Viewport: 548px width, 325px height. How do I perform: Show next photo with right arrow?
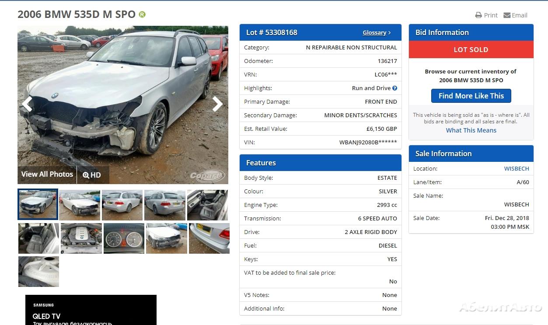pyautogui.click(x=217, y=104)
